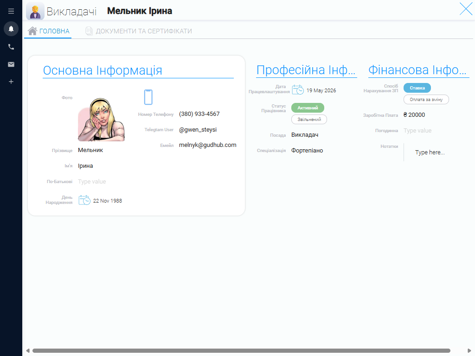Click the scrollbar left arrow

click(28, 350)
